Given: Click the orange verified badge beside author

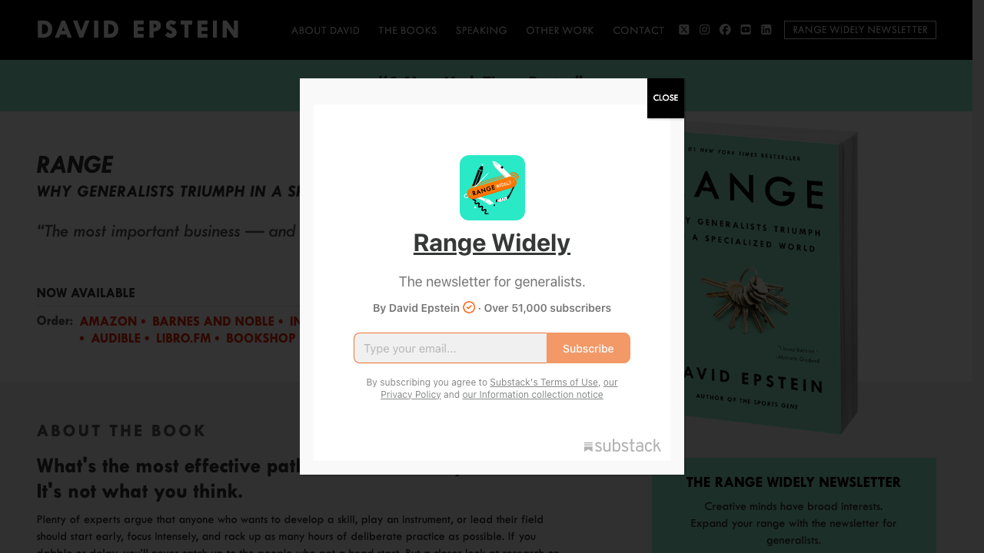Looking at the screenshot, I should click(x=469, y=307).
